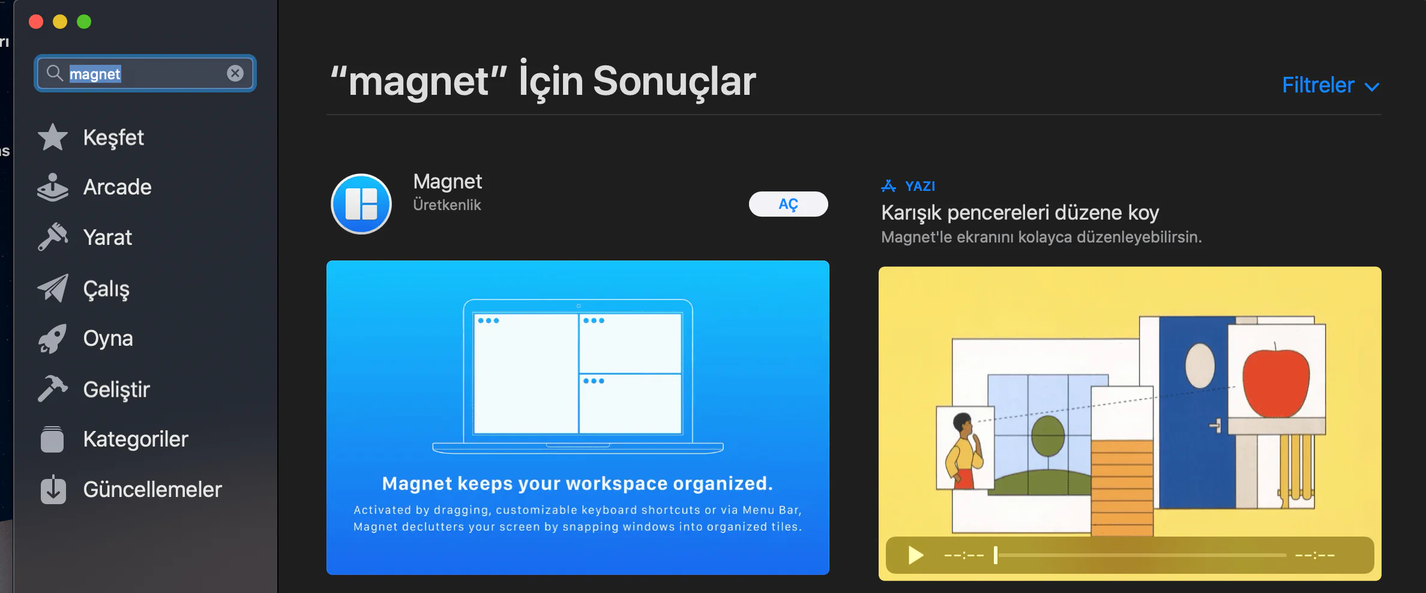Open the Magnet workspace screenshot
This screenshot has height=593, width=1426.
pyautogui.click(x=578, y=418)
